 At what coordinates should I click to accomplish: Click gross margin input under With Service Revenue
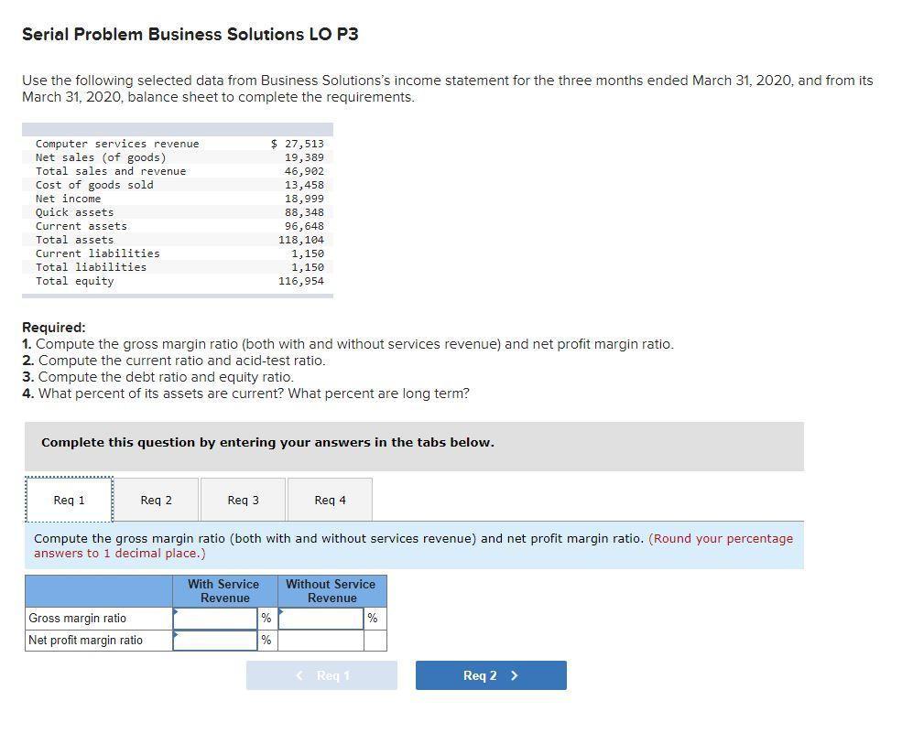pyautogui.click(x=218, y=618)
